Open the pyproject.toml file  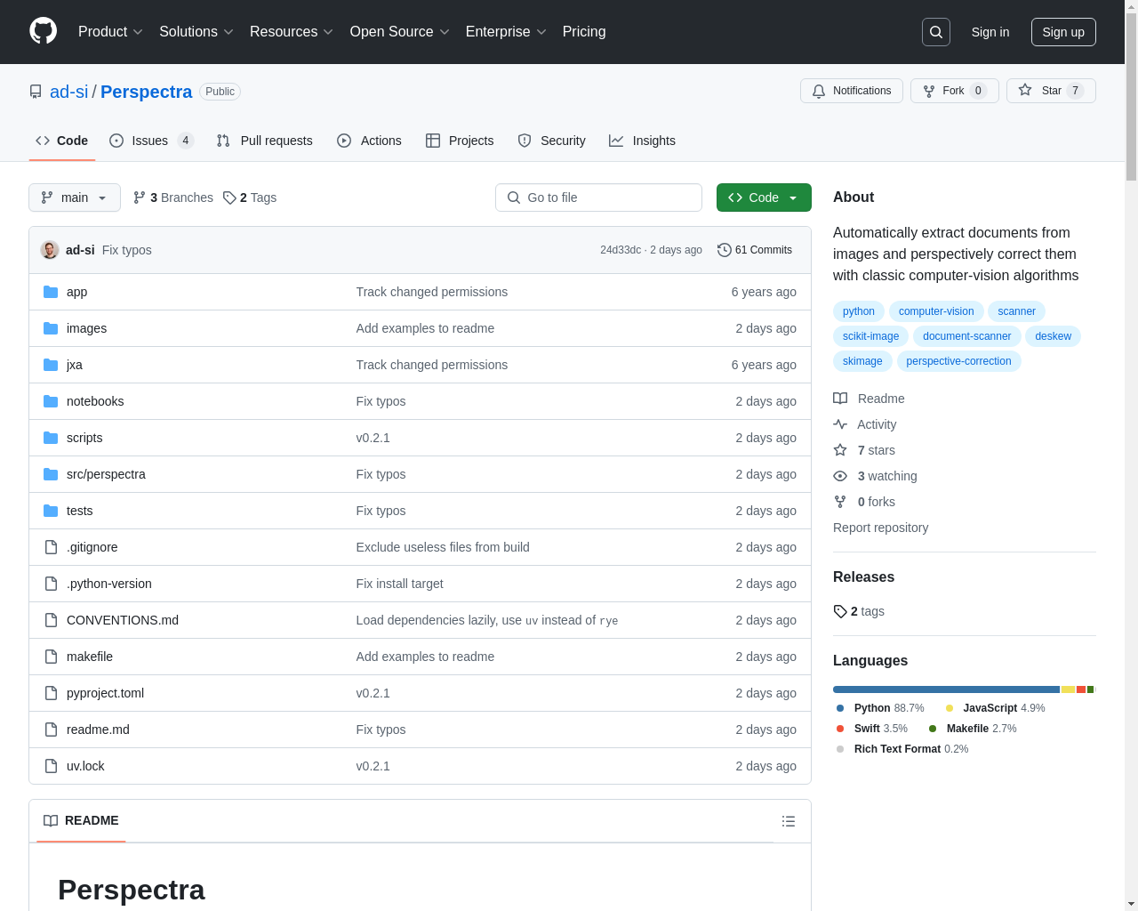[x=105, y=693]
